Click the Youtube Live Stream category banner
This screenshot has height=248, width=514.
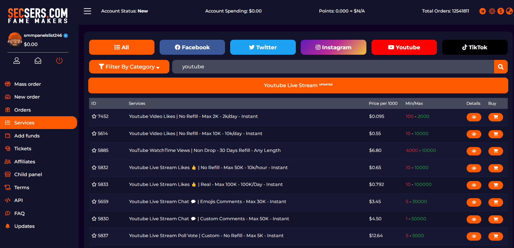pos(298,85)
